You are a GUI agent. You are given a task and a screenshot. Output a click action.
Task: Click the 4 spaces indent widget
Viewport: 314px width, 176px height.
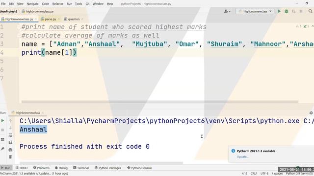(277, 174)
